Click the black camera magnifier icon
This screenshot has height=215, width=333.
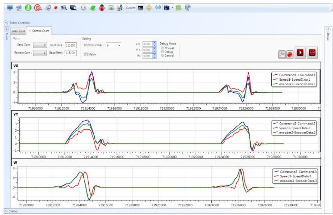[x=73, y=8]
